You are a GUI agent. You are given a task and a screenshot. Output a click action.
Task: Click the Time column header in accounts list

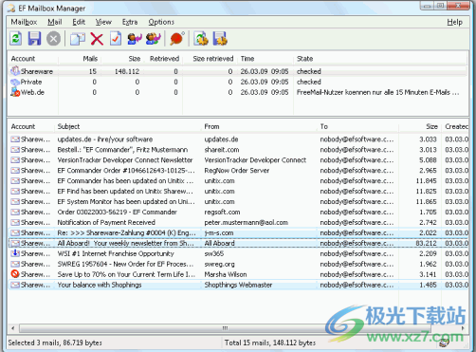pos(265,59)
